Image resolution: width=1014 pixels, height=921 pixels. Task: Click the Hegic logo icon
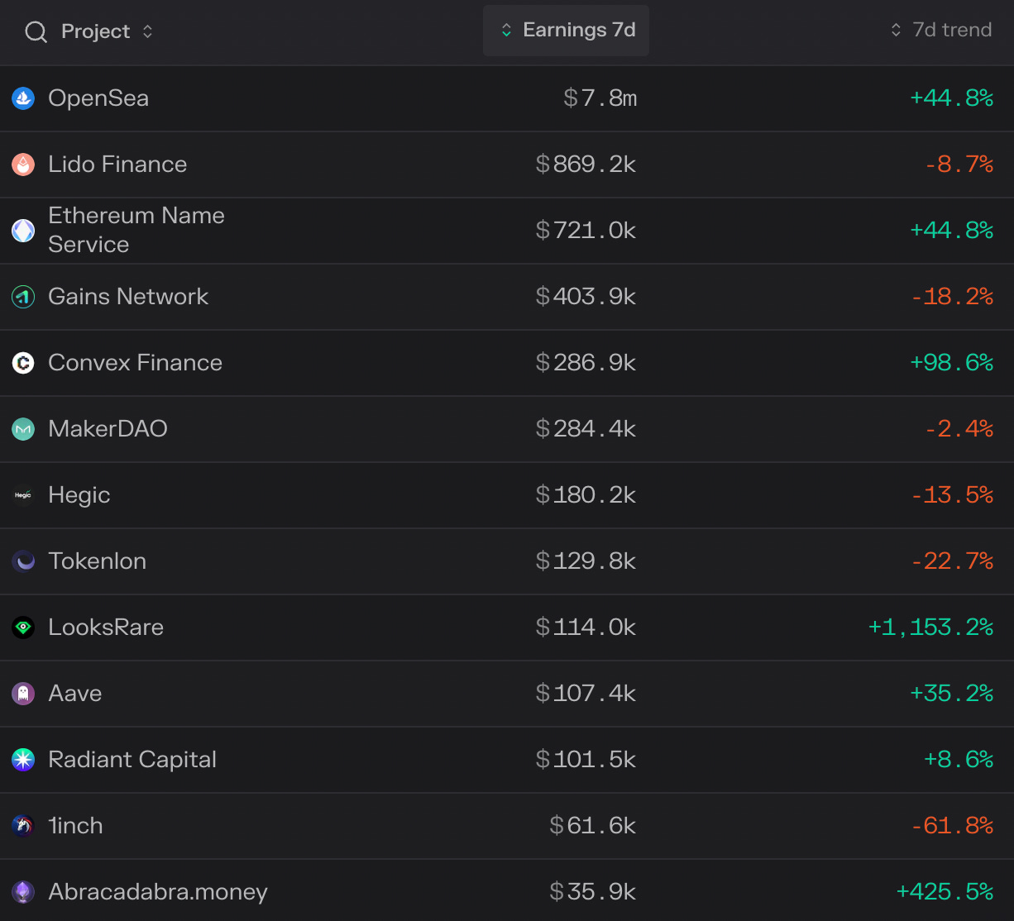pos(23,495)
